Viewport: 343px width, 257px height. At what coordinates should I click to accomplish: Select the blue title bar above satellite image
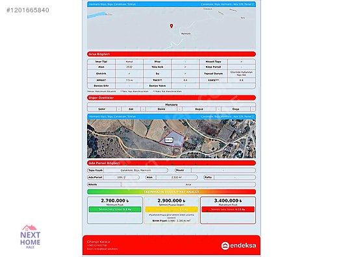click(171, 116)
